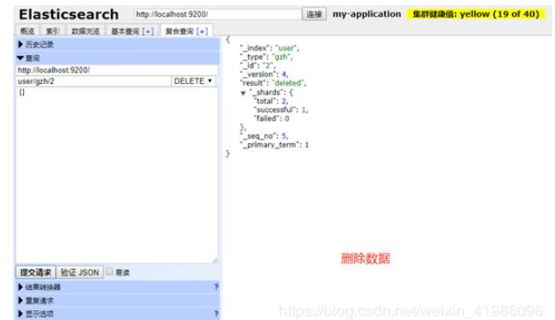Image resolution: width=555 pixels, height=320 pixels.
Task: Expand the 重复请求 repeat request section
Action: pyautogui.click(x=117, y=301)
